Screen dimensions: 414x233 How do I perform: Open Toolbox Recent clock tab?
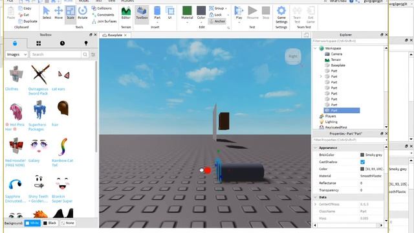[x=62, y=43]
